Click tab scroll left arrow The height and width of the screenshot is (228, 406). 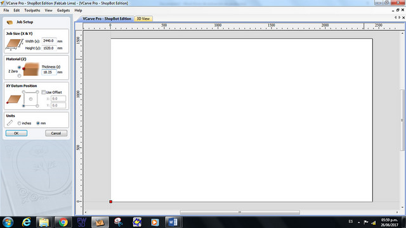[395, 18]
